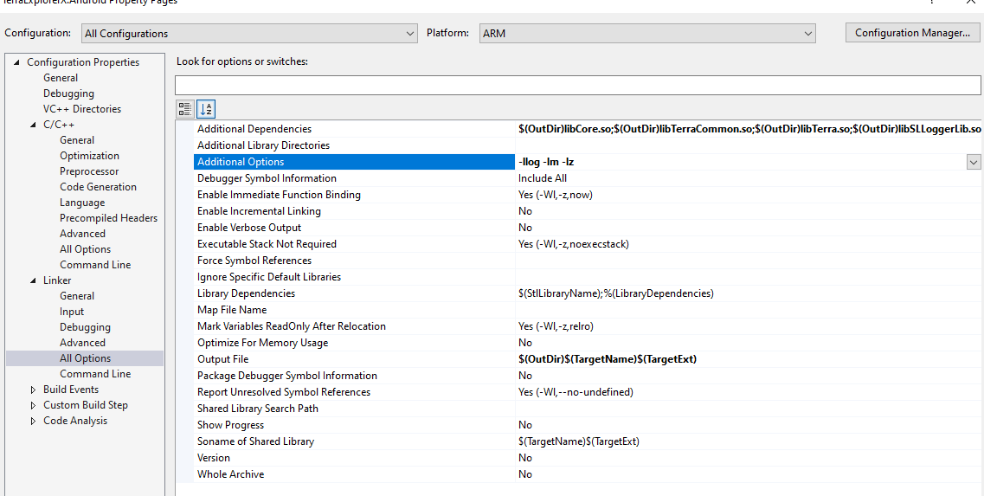Expand the Custom Build Step node

(33, 405)
